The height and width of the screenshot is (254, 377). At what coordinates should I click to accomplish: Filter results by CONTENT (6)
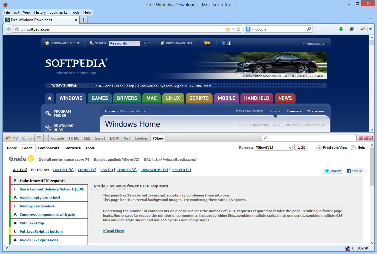pyautogui.click(x=63, y=170)
